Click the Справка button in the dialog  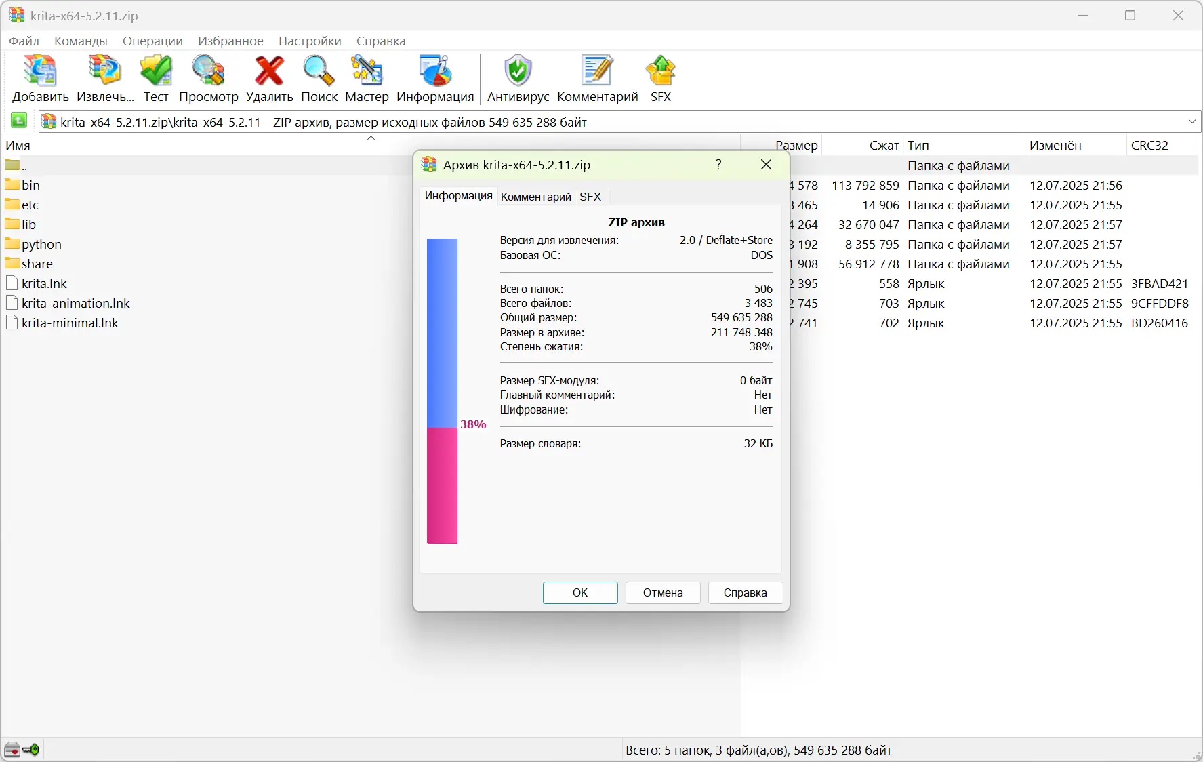click(x=746, y=593)
